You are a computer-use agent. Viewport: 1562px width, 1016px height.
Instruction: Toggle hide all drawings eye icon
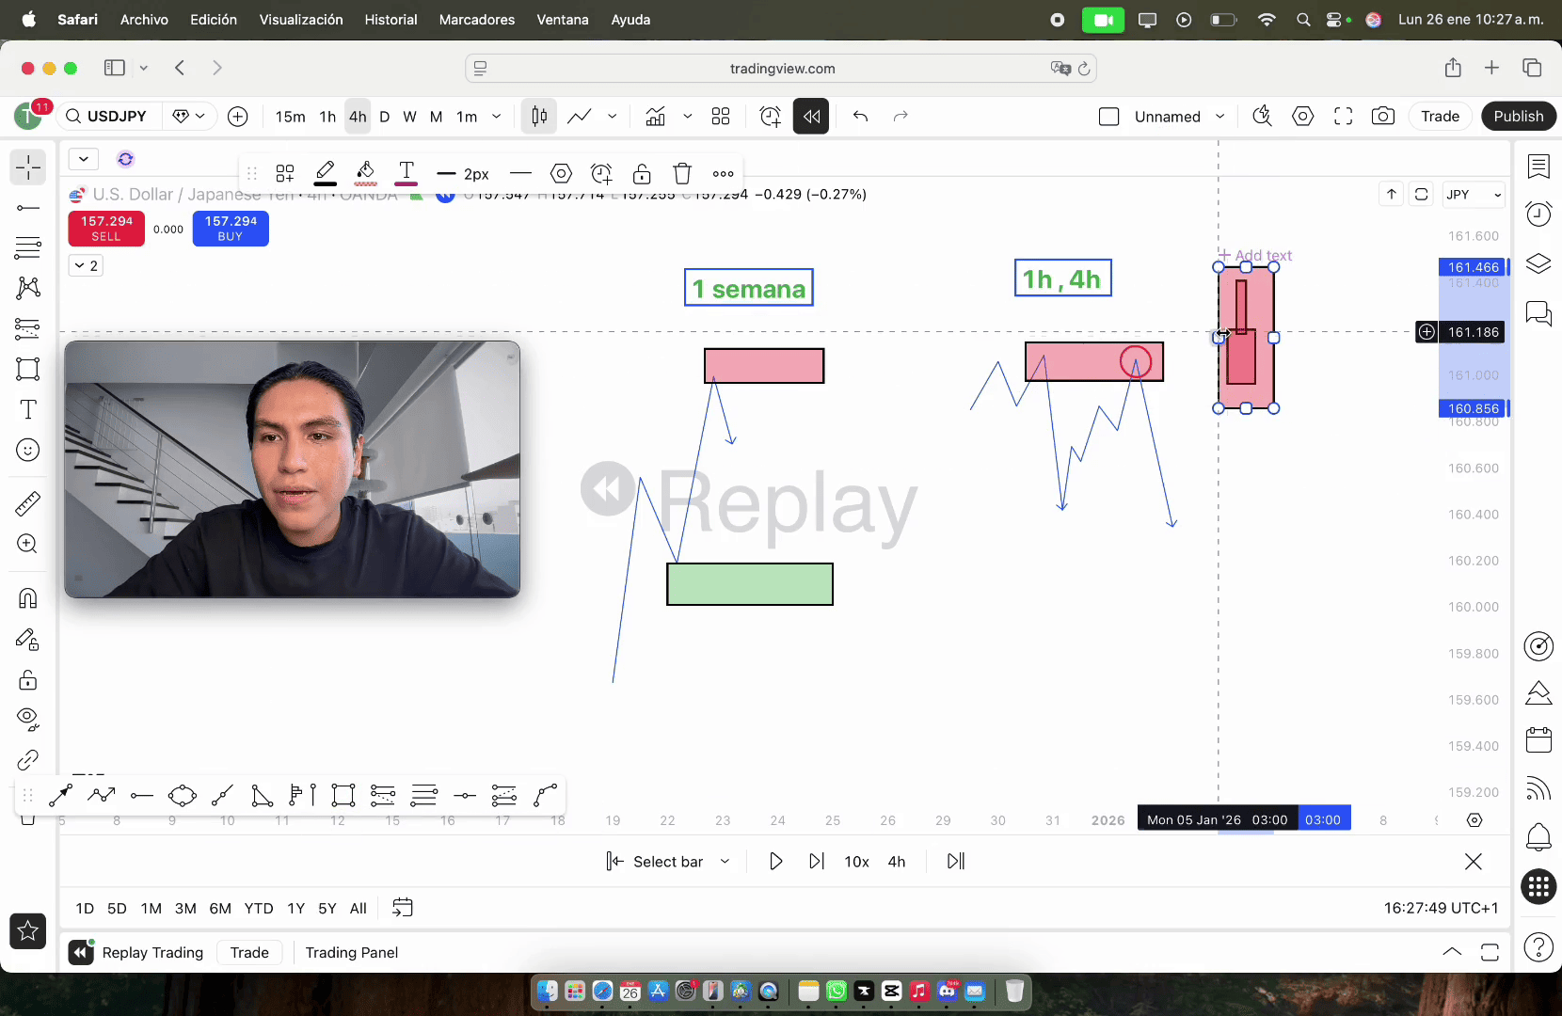[x=28, y=719]
